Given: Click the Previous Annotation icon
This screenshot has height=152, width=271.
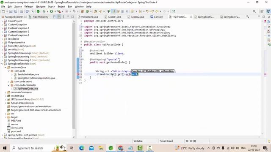Looking at the screenshot, I should (x=140, y=11).
